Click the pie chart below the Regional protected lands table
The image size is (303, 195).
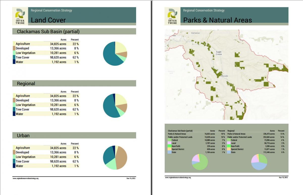pyautogui.click(x=259, y=162)
